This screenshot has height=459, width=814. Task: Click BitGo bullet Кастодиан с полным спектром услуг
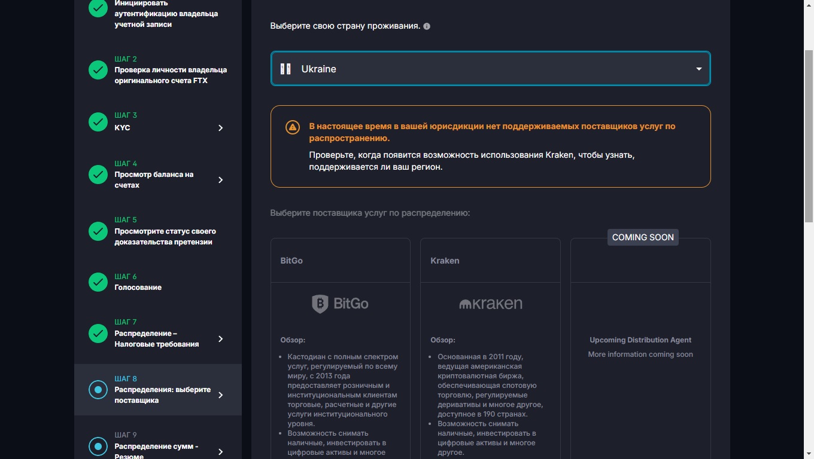point(342,390)
